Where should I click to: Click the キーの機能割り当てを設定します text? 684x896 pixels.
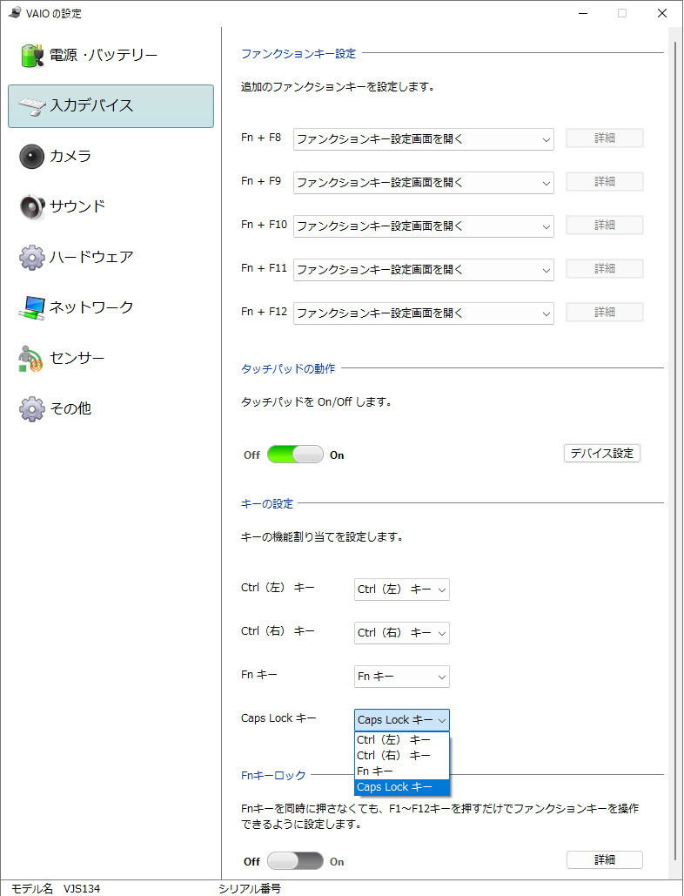tap(321, 536)
